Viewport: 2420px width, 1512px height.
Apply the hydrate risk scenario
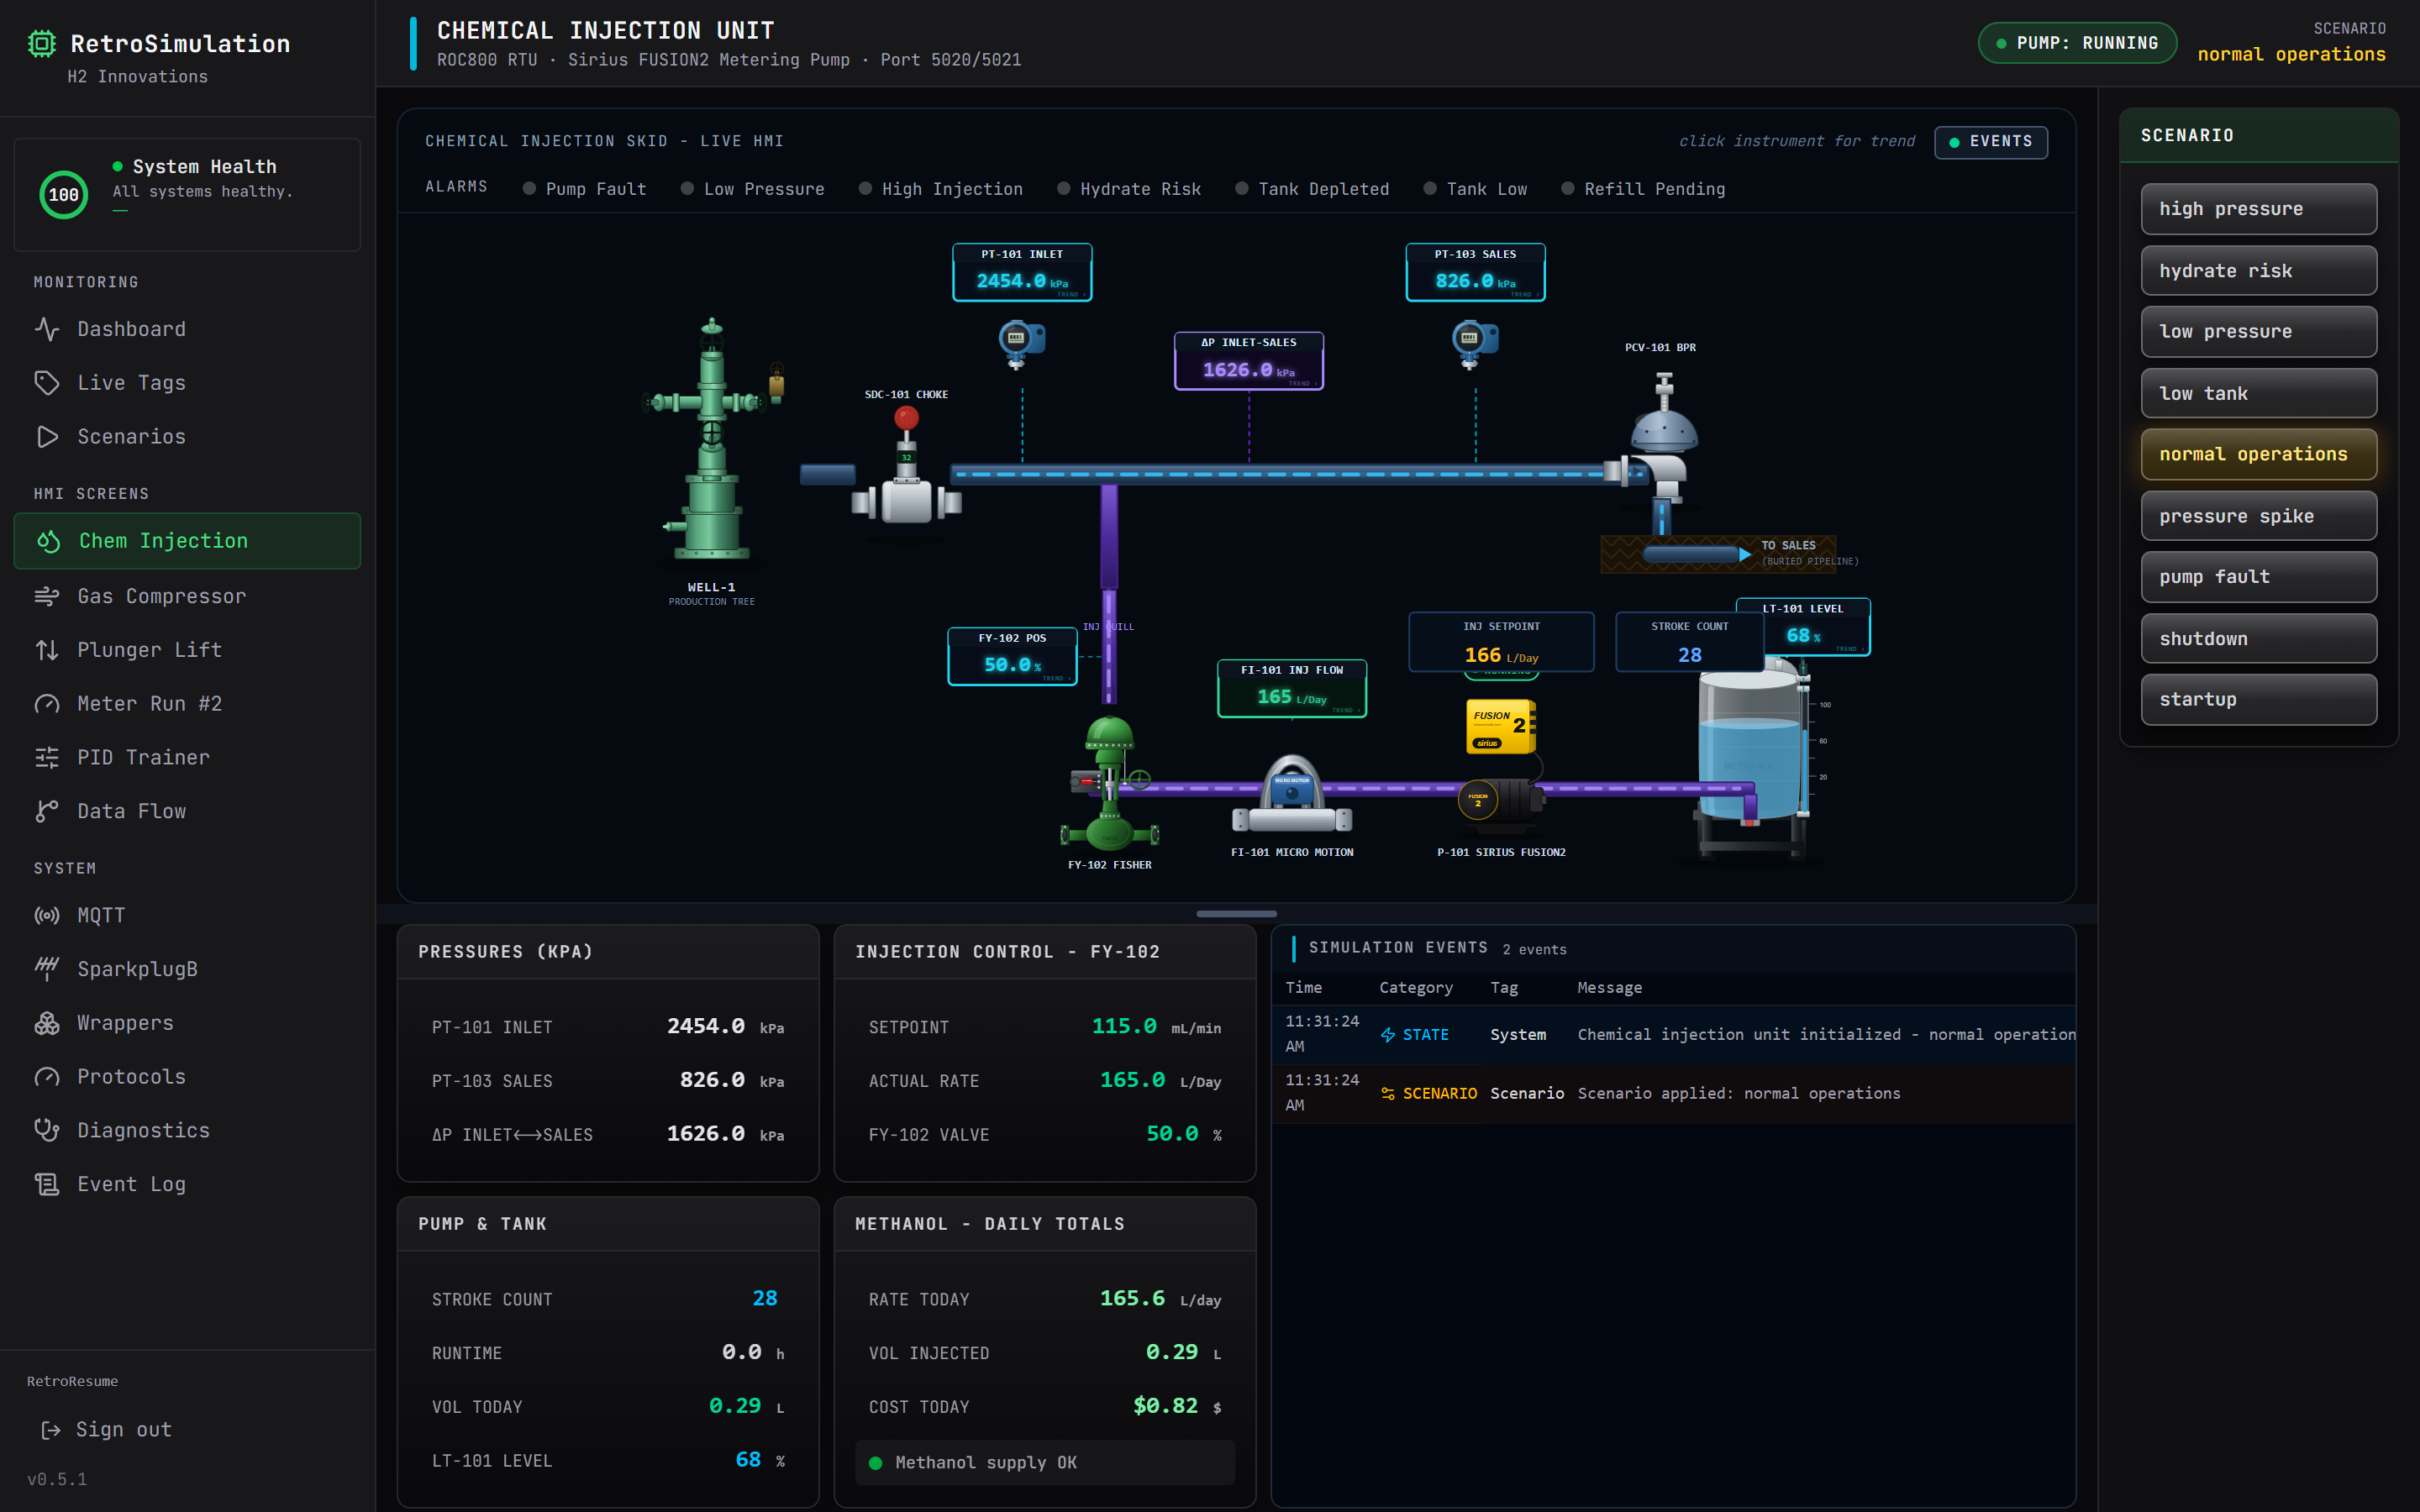point(2258,271)
